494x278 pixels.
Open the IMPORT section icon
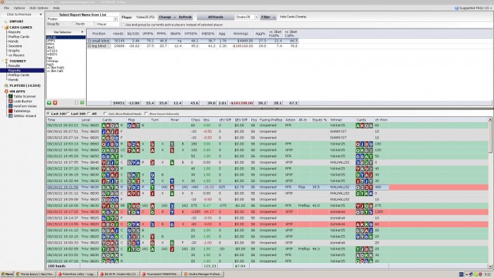(x=6, y=21)
